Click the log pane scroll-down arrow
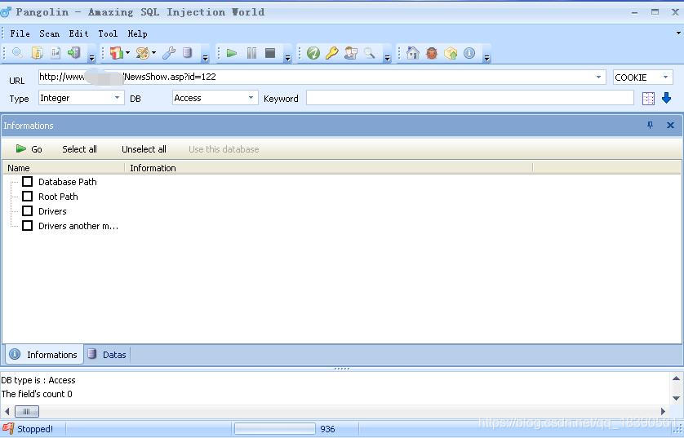Screen dimensions: 684x438 coord(676,398)
